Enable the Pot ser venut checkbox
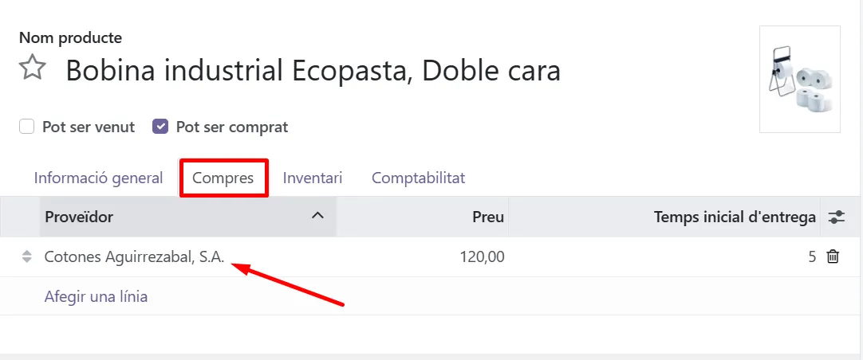This screenshot has height=360, width=863. 27,127
